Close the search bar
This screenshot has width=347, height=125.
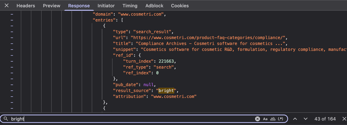344,119
